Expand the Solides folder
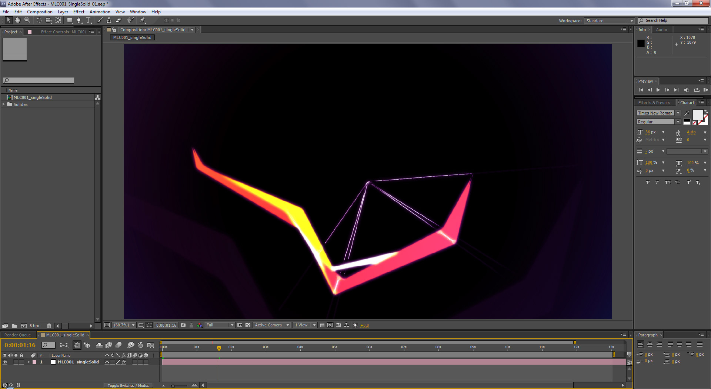 click(x=4, y=104)
